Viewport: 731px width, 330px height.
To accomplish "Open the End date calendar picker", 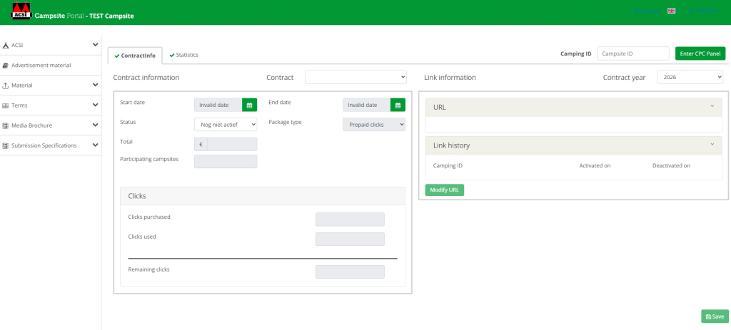I will tap(398, 105).
